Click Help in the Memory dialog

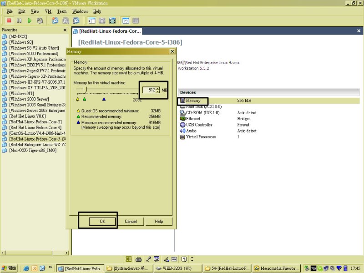[159, 221]
